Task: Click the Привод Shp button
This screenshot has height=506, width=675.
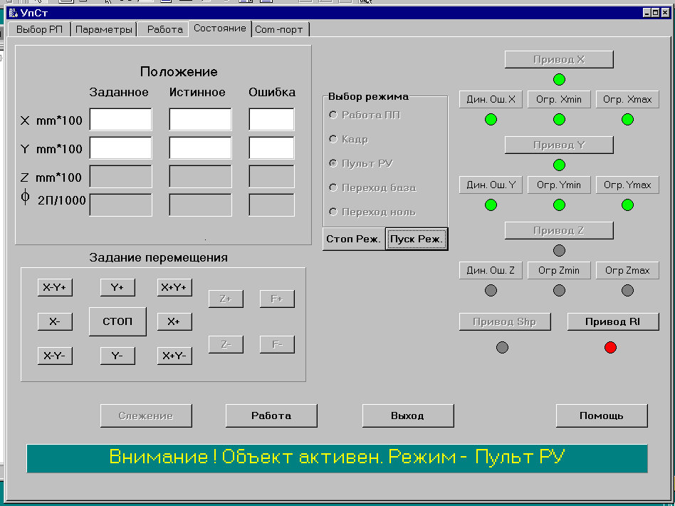Action: (x=505, y=321)
